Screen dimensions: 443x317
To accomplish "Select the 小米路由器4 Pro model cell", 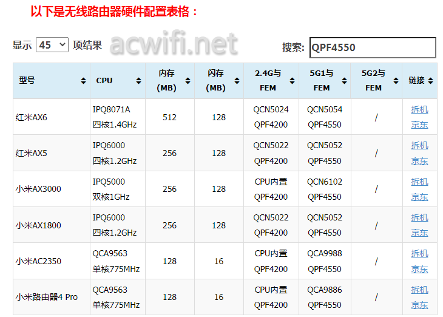I will coord(52,297).
